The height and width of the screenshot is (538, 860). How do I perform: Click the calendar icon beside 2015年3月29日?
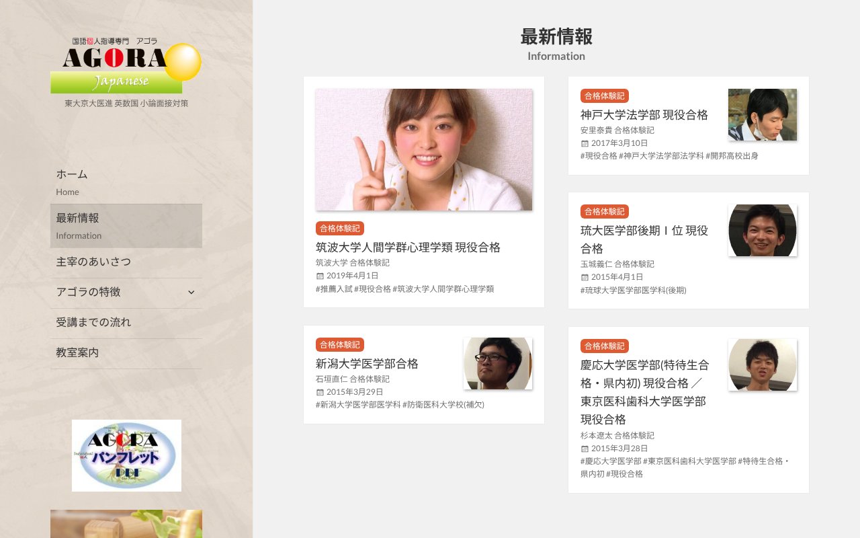tap(319, 392)
